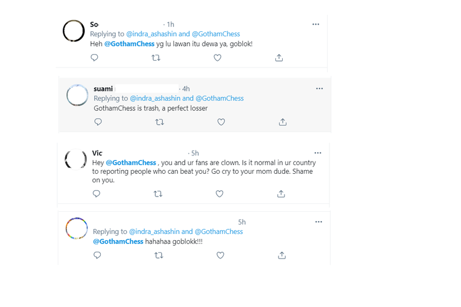Open more options menu on suami's tweet
The width and height of the screenshot is (461, 307).
pos(319,89)
